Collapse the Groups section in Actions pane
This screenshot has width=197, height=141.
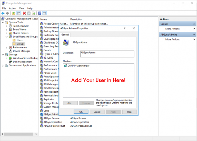click(194, 24)
